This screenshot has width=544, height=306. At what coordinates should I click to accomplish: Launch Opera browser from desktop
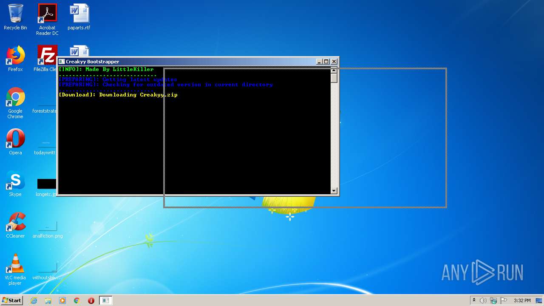[x=15, y=142]
